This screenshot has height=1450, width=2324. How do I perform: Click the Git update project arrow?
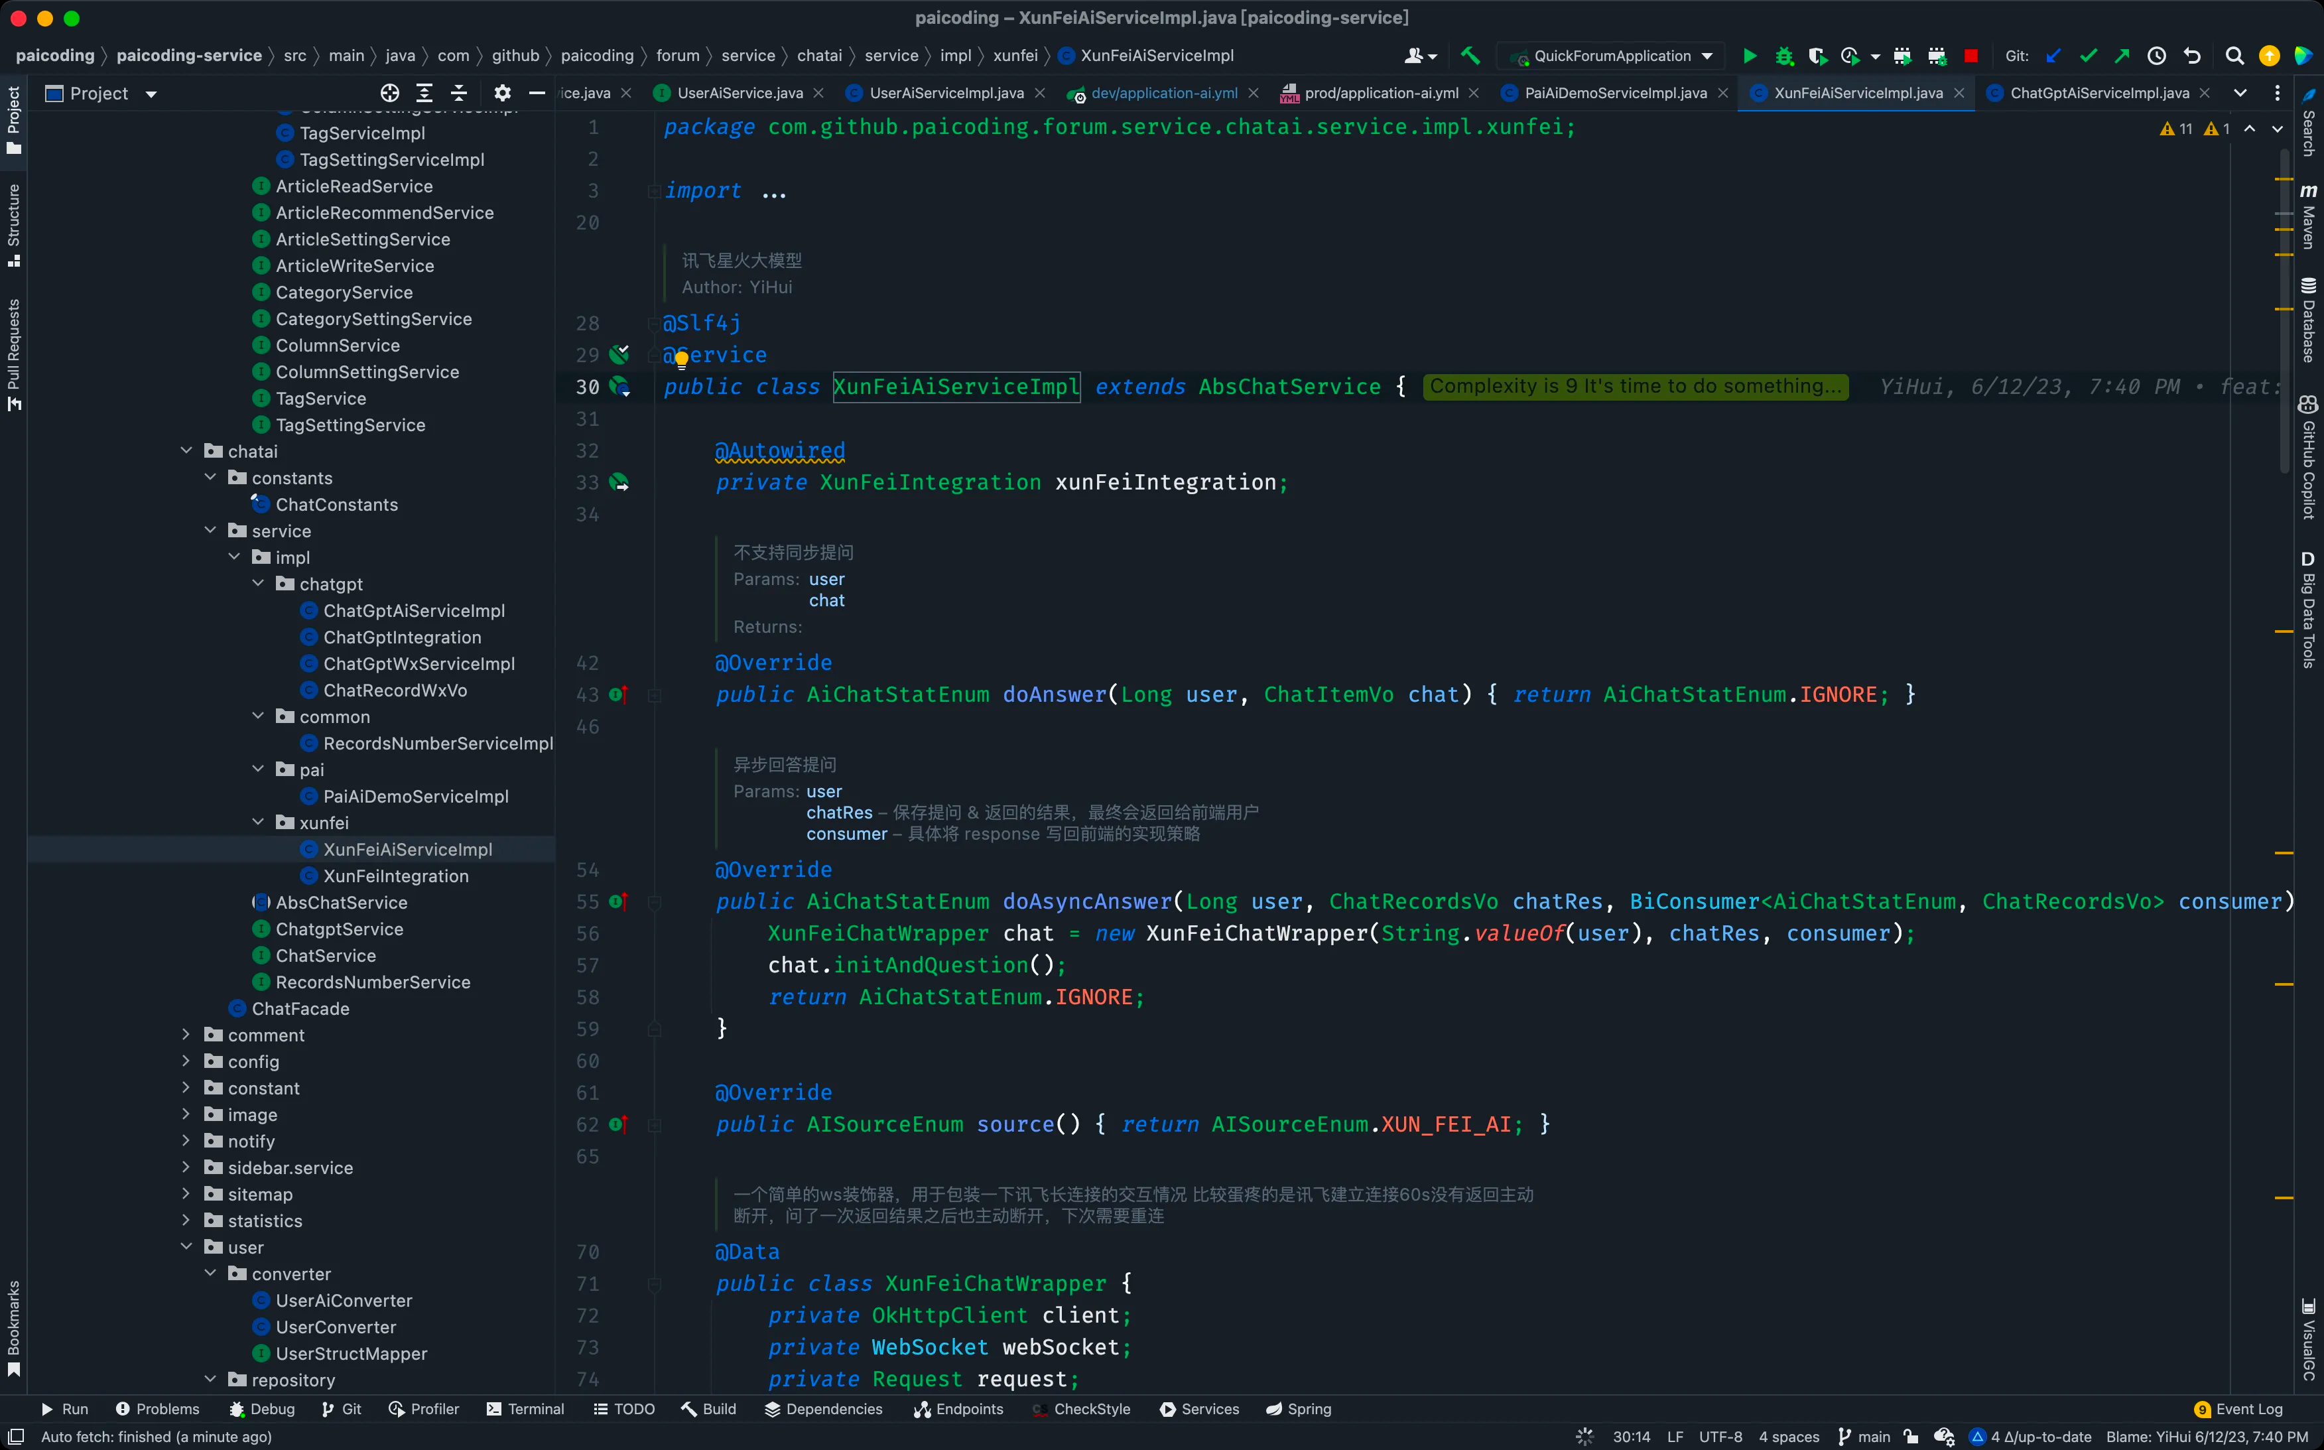2053,56
